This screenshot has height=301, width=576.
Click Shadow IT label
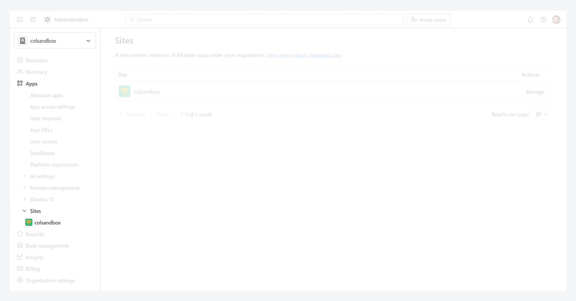point(42,200)
